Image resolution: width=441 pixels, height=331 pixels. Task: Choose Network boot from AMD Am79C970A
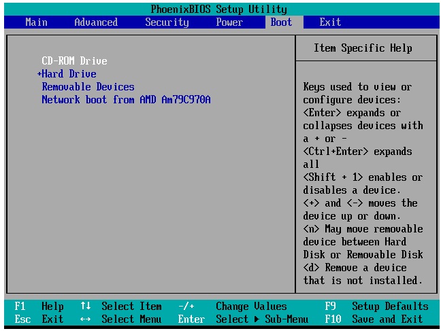coord(126,100)
